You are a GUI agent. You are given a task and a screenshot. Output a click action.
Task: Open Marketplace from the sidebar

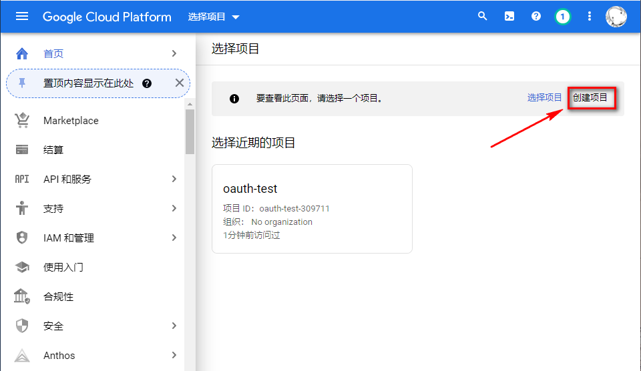tap(71, 121)
